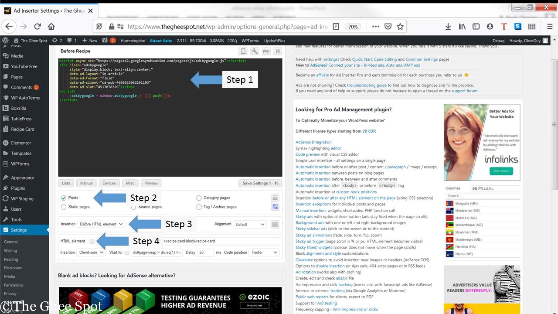The image size is (558, 314).
Task: Click the Delay milliseconds input field
Action: coord(206,253)
